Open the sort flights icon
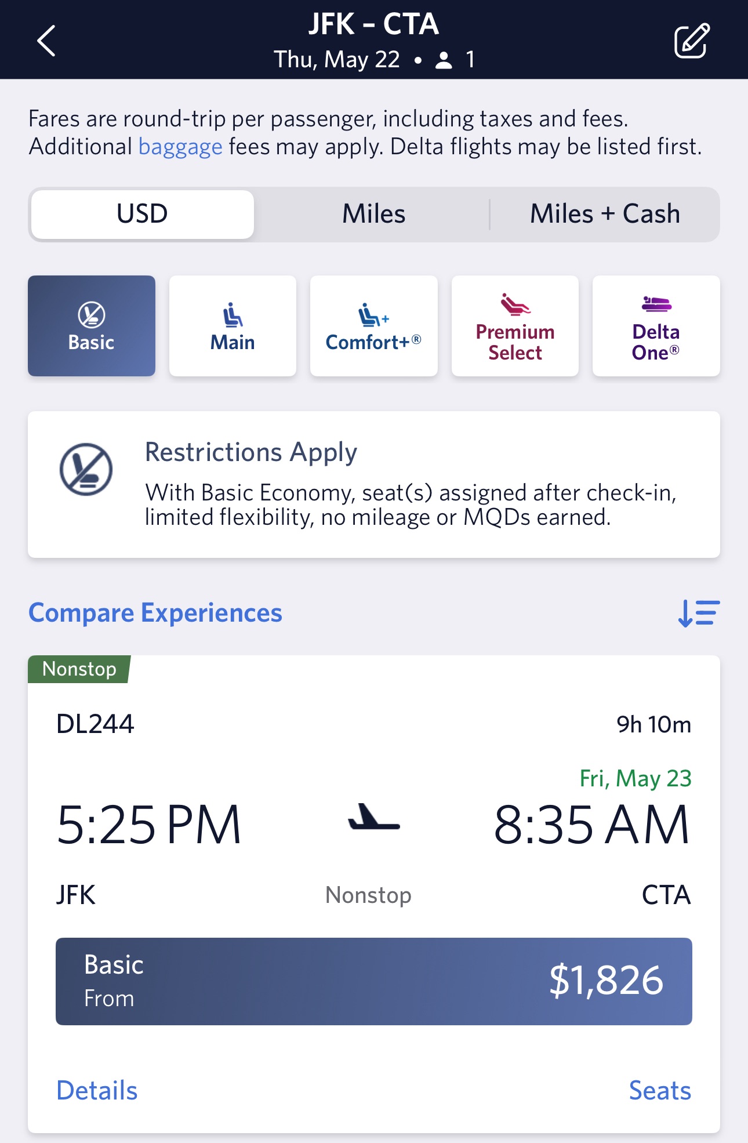Screen dimensions: 748x1143 [699, 614]
